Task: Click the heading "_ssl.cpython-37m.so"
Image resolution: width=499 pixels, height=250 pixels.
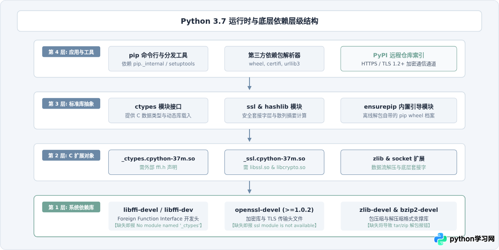Action: pos(274,158)
